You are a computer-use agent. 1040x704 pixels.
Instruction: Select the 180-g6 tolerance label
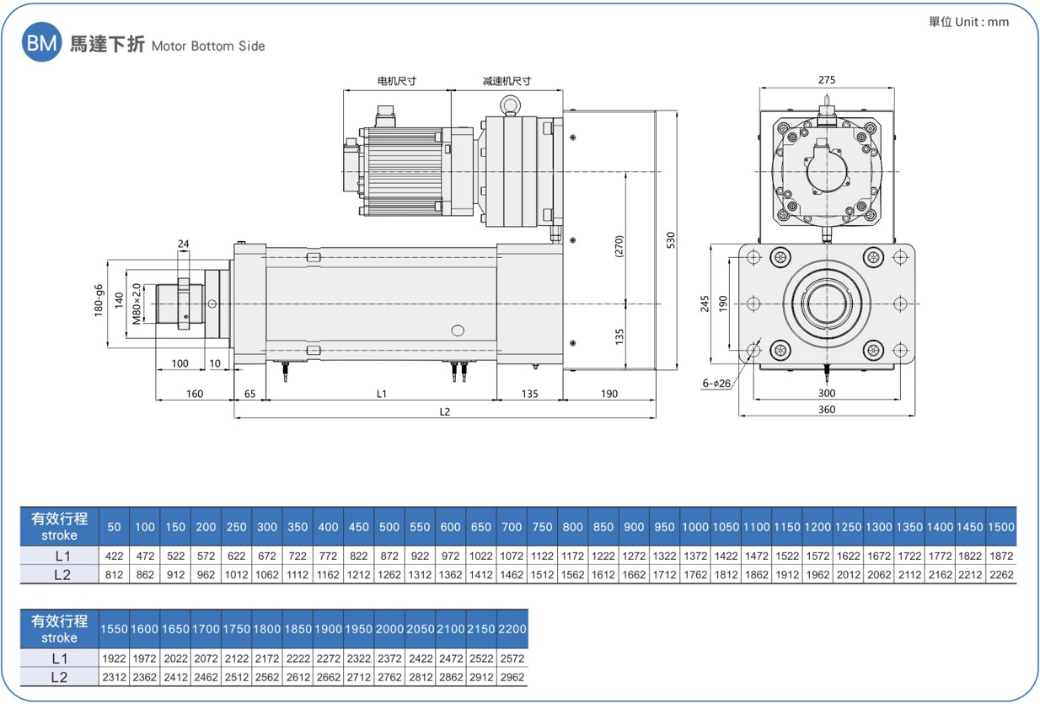click(x=99, y=299)
